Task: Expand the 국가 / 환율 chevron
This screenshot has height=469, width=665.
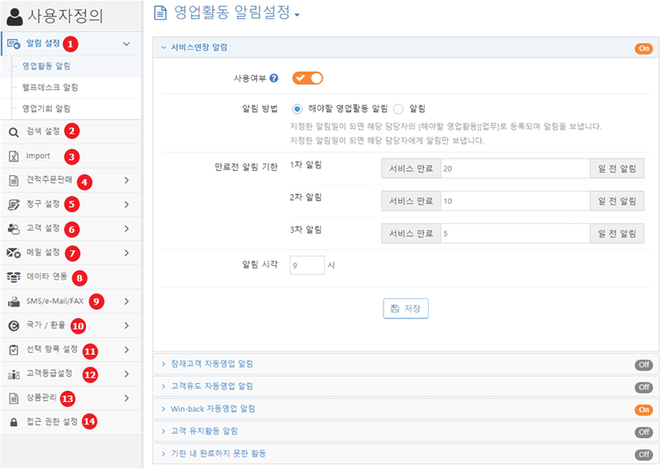Action: 127,325
